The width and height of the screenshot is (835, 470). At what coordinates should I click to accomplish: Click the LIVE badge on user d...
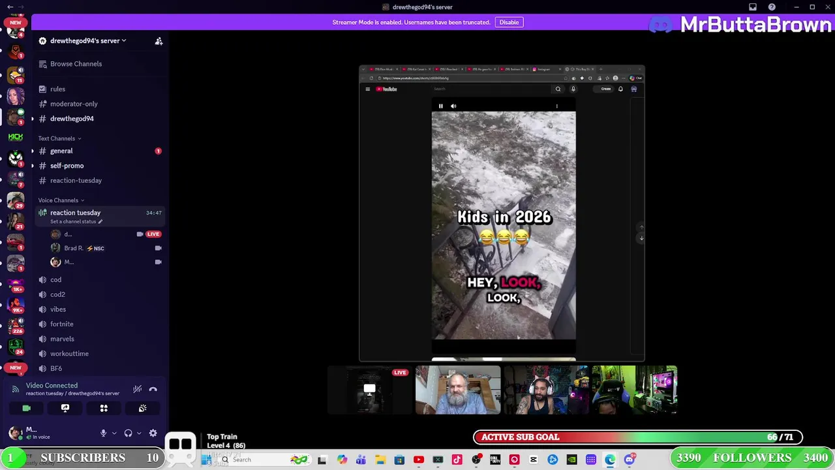[153, 234]
